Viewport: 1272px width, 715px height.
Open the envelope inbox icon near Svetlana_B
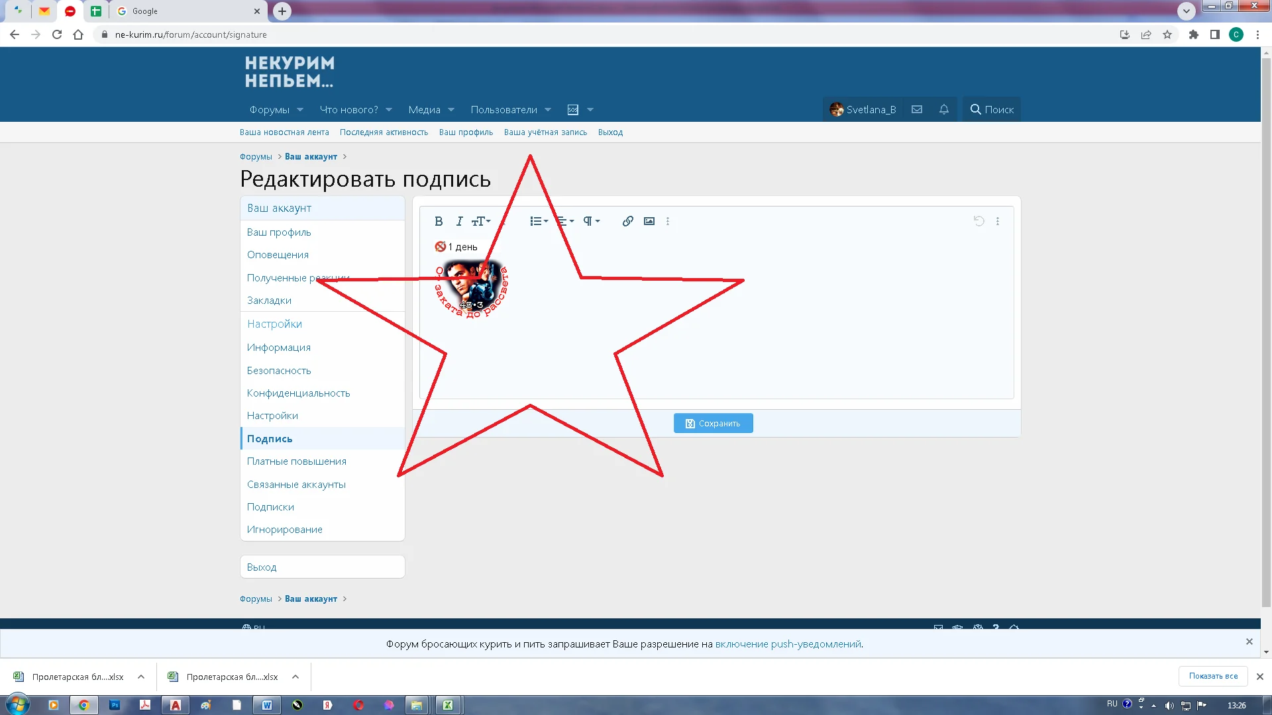coord(917,109)
